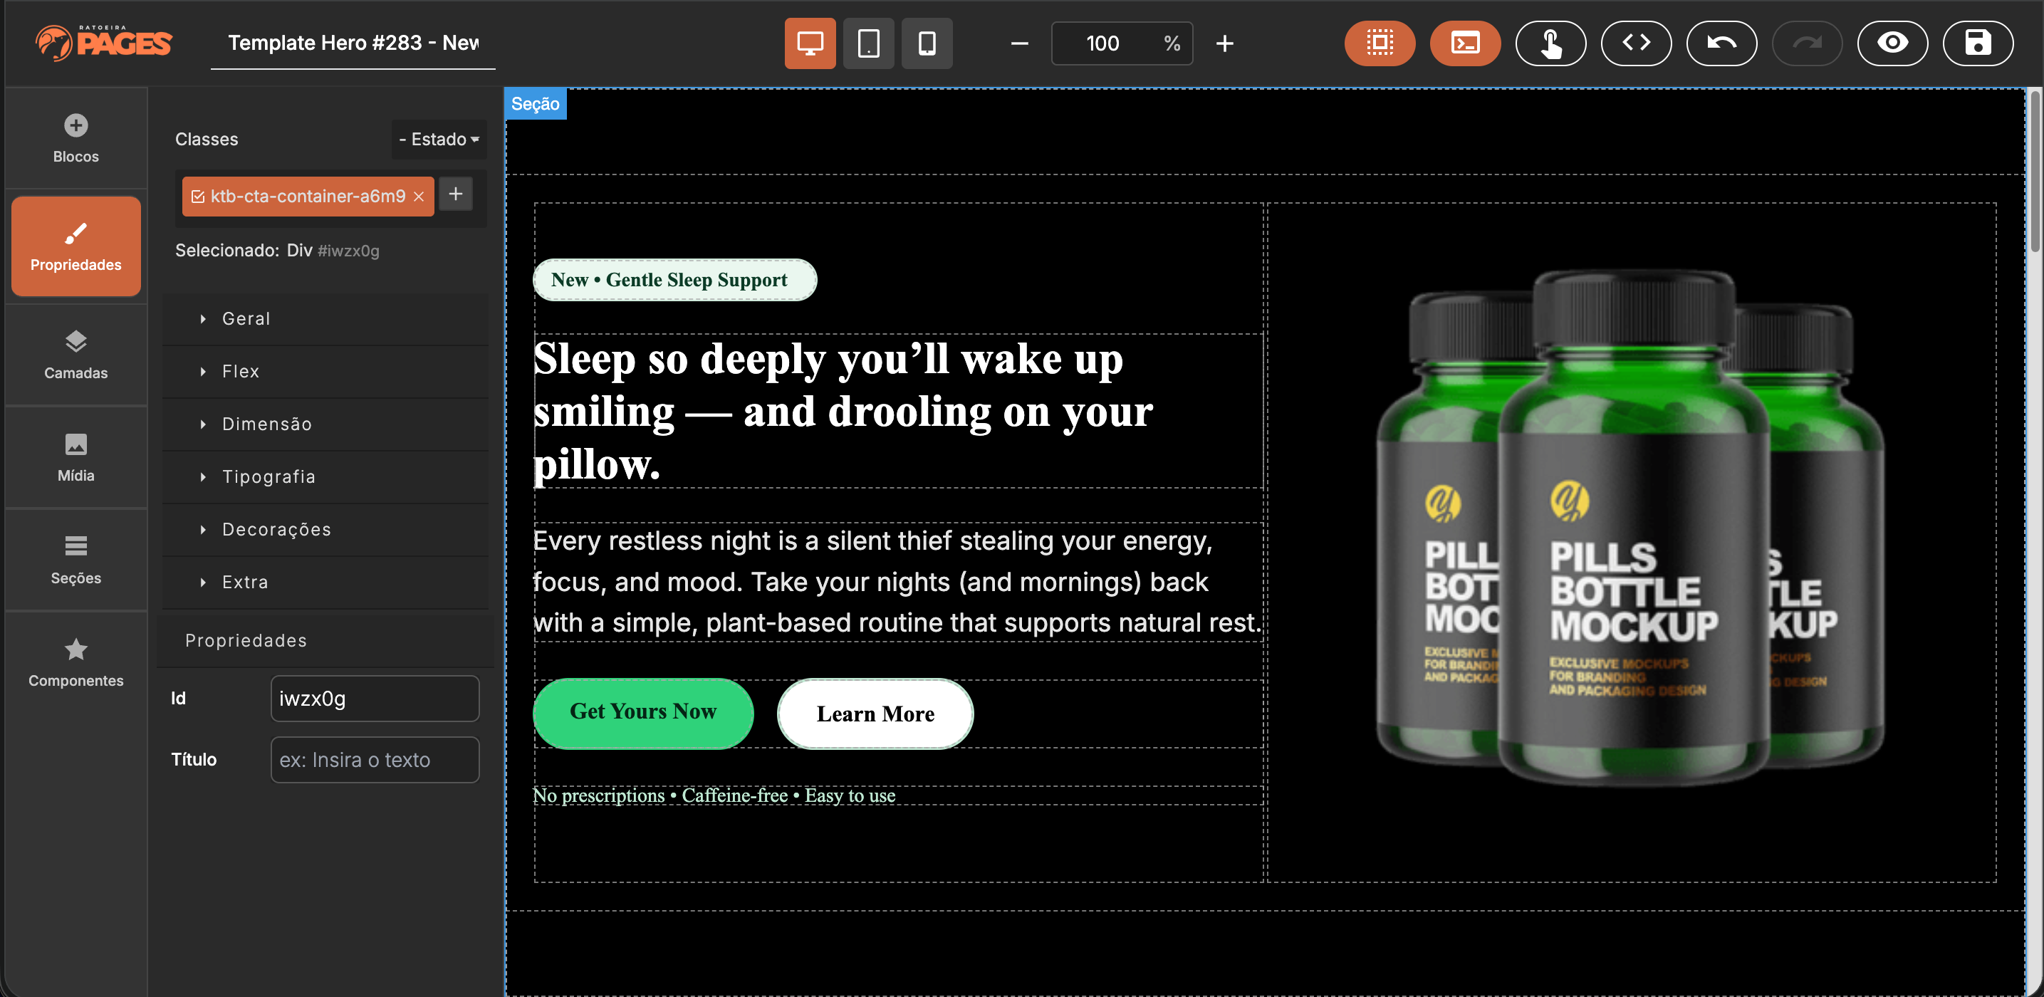Click the Learn More button
Screen dimensions: 2044x997
875,714
